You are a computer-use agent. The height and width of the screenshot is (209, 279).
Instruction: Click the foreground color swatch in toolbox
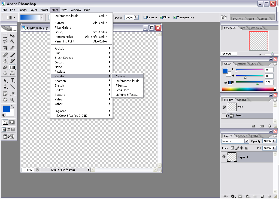[6, 109]
